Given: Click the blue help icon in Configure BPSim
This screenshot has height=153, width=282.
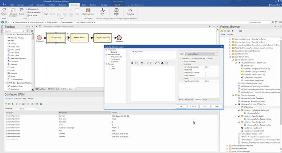Looking at the screenshot, I should (41, 104).
